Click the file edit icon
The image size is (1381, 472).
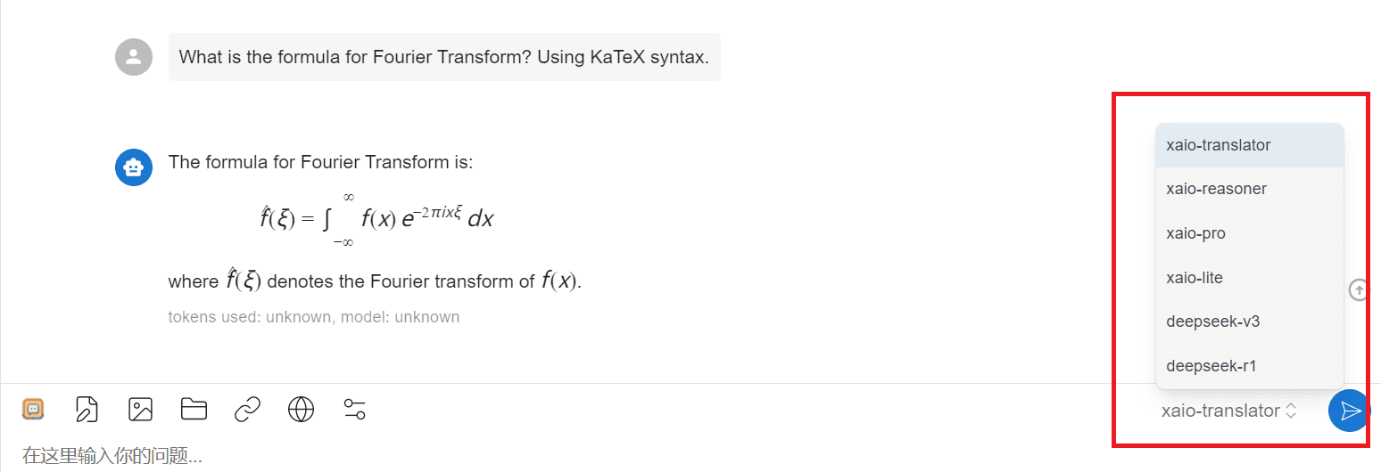point(87,409)
